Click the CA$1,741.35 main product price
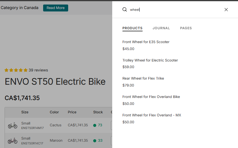The height and width of the screenshot is (148, 238). (x=22, y=98)
